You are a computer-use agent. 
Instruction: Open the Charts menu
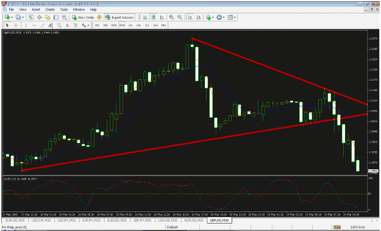pyautogui.click(x=50, y=10)
